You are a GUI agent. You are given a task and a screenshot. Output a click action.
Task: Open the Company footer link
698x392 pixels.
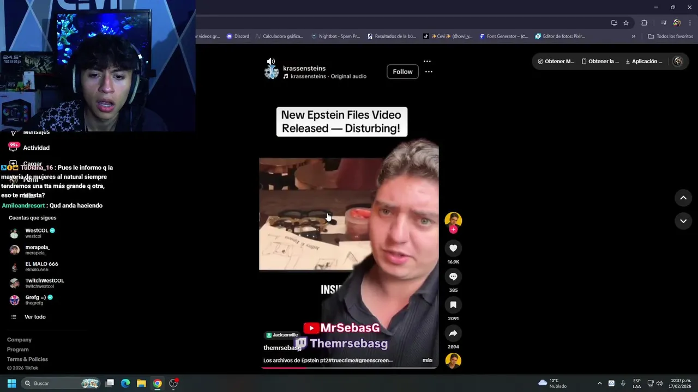point(19,340)
